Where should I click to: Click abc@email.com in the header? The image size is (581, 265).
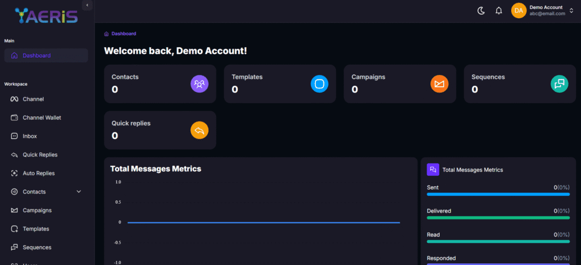click(548, 14)
